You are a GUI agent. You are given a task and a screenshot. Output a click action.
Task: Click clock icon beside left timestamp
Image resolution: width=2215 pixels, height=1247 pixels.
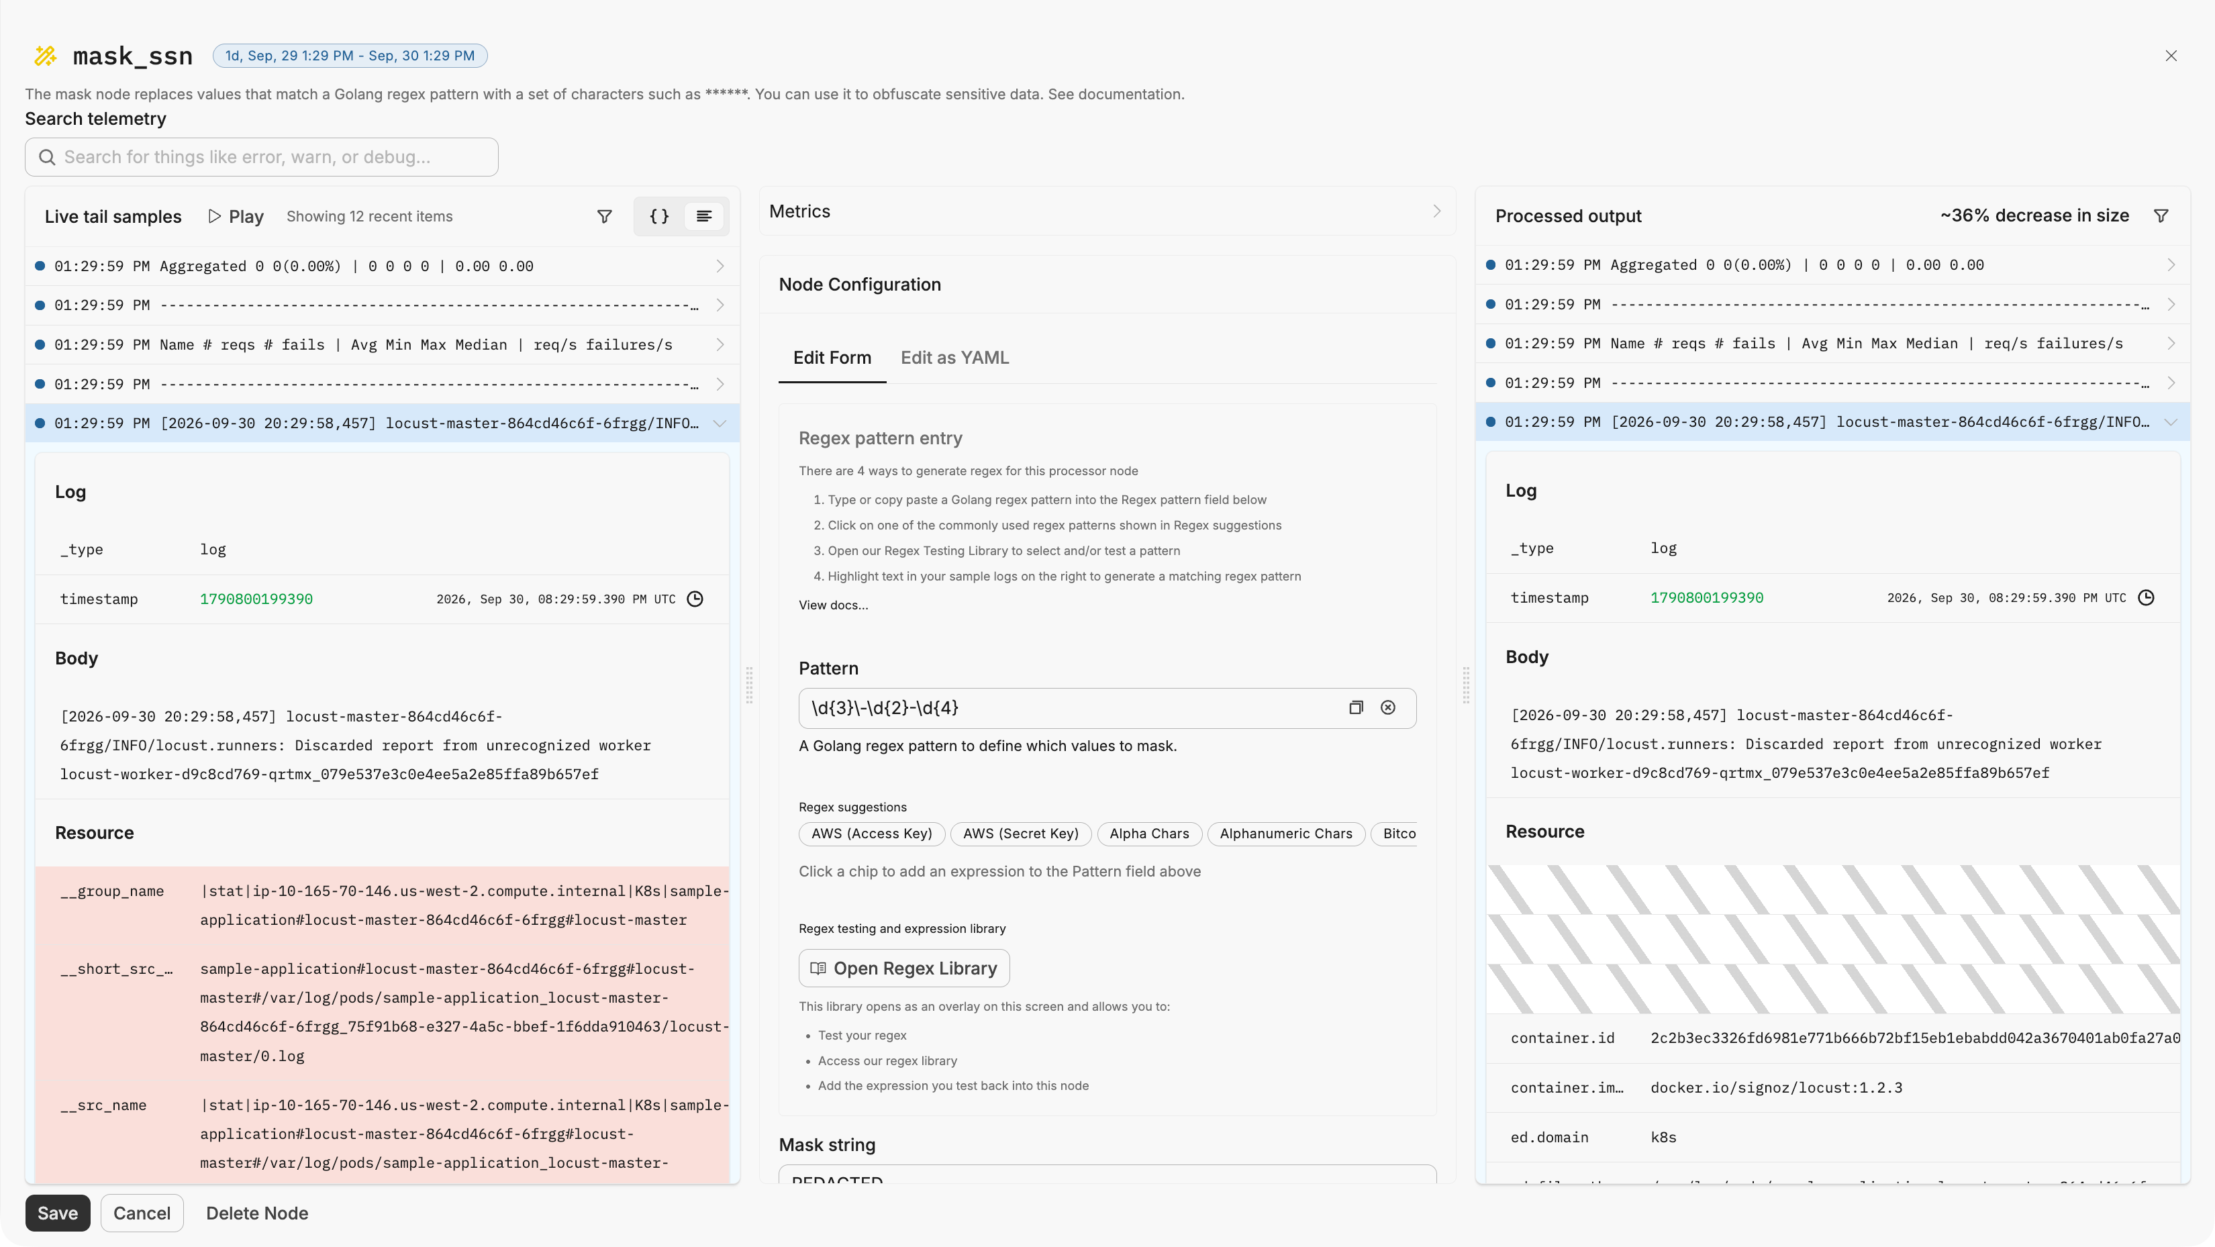(695, 599)
